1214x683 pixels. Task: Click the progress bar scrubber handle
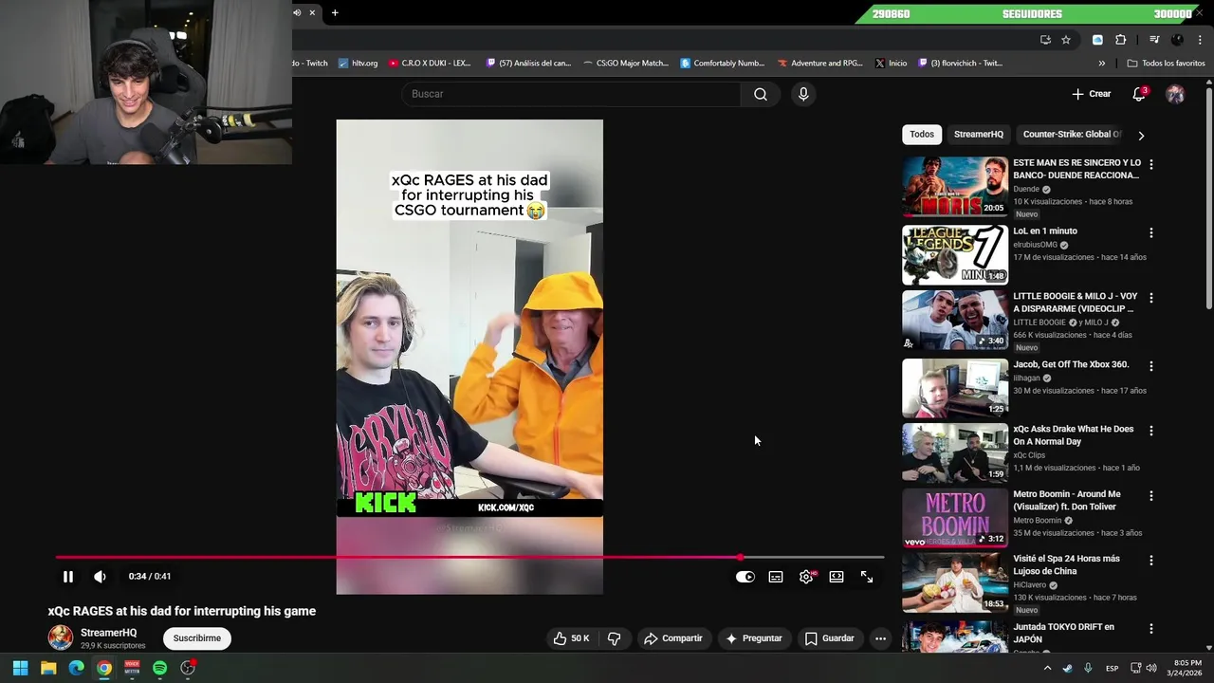[x=741, y=558]
